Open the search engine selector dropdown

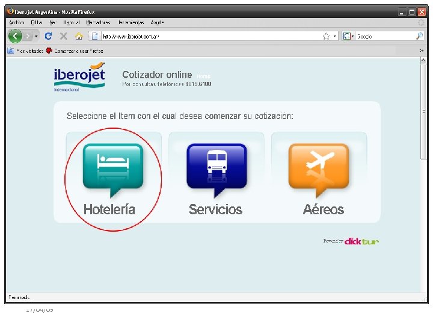[x=348, y=36]
